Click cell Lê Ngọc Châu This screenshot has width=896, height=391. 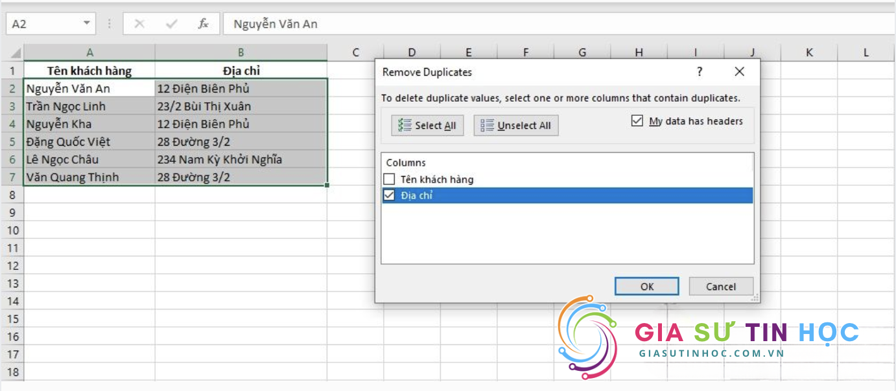[89, 159]
